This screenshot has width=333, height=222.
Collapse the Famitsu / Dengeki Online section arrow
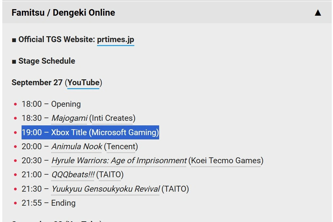pyautogui.click(x=318, y=13)
